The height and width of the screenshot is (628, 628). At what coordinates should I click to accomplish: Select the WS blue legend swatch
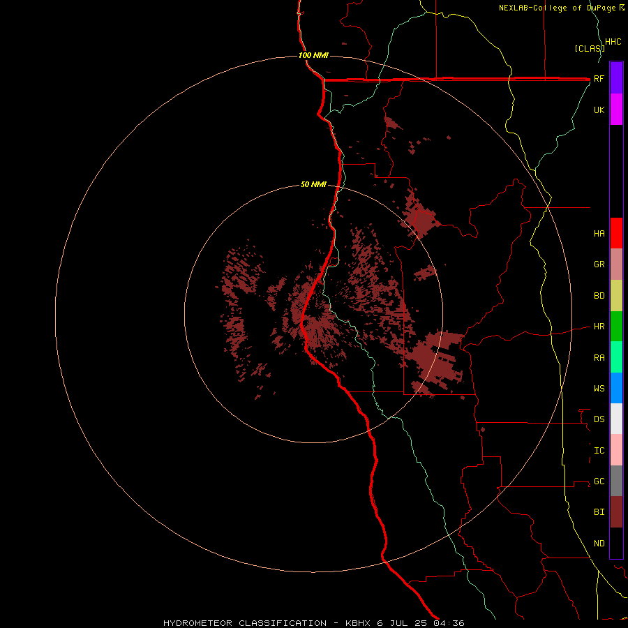[x=616, y=388]
